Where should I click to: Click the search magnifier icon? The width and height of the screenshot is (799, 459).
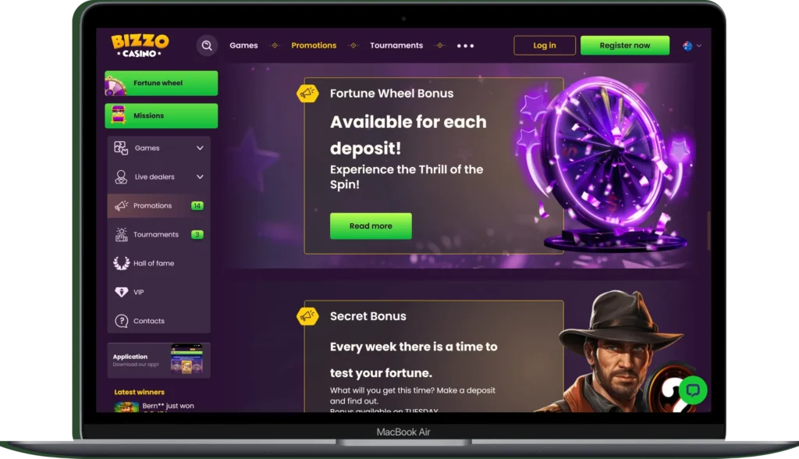(207, 45)
